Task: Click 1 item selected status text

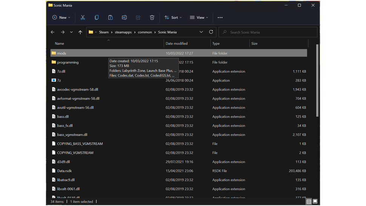Action: click(82, 201)
